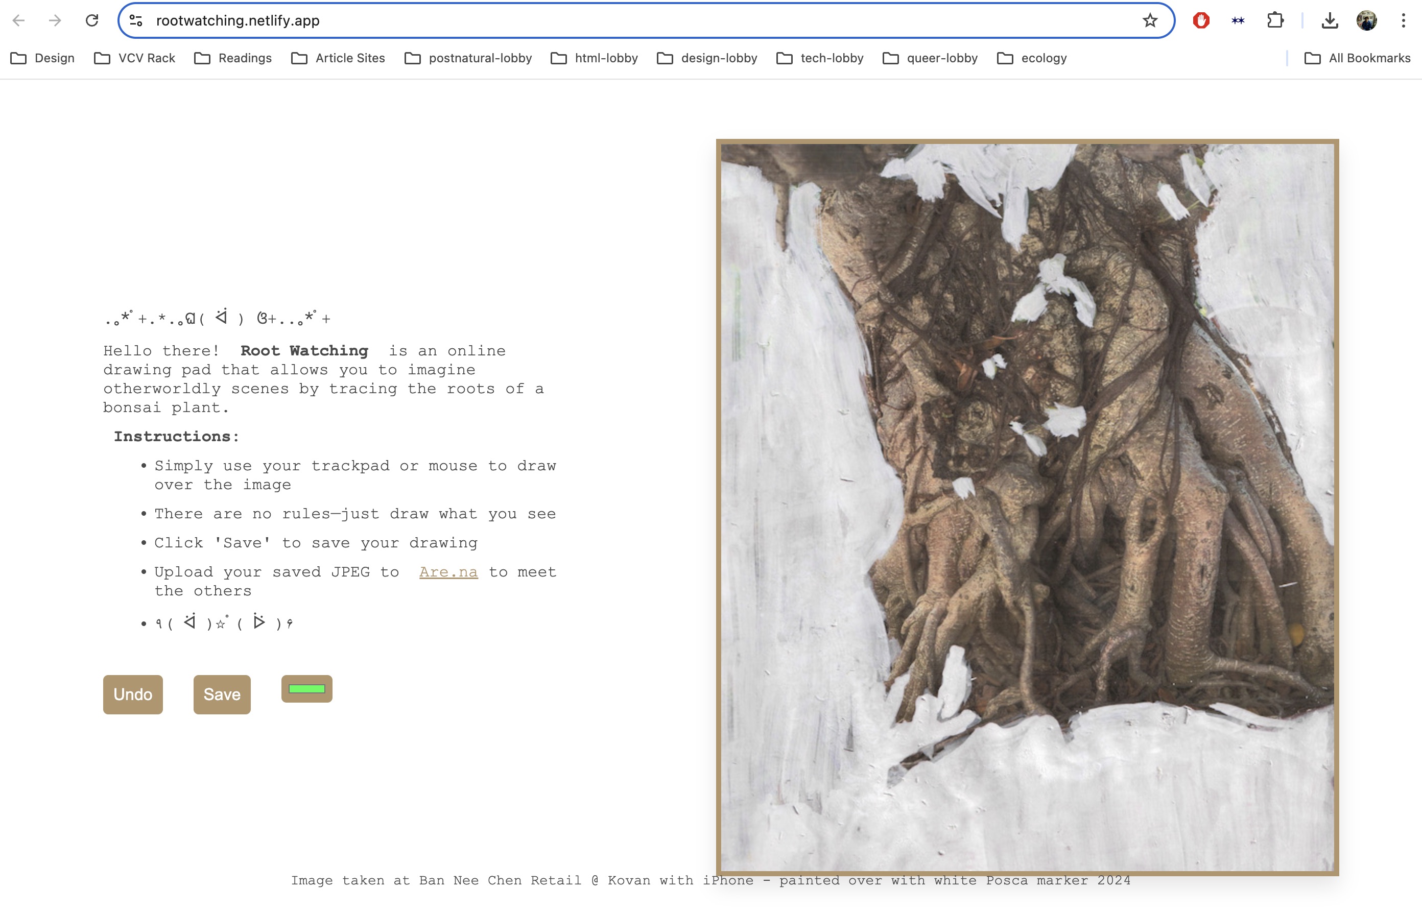Click the user profile avatar
The image size is (1422, 913).
(1366, 21)
